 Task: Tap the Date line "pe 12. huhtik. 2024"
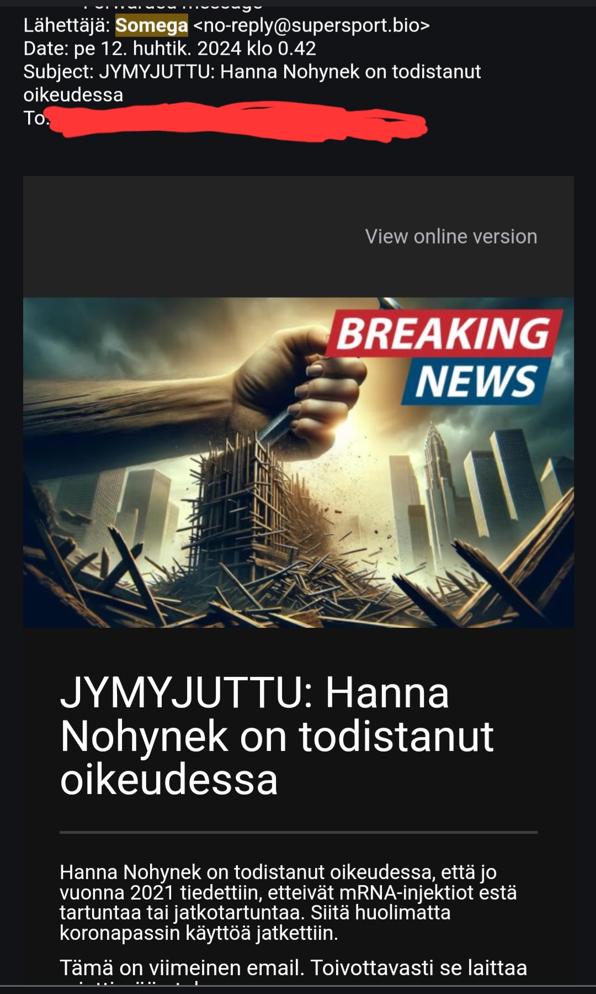pyautogui.click(x=169, y=49)
